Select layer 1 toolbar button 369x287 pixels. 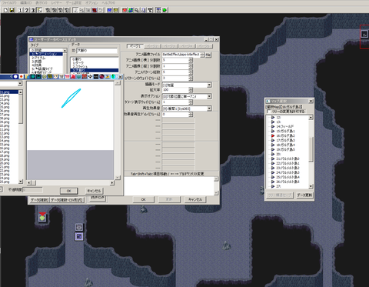pyautogui.click(x=20, y=10)
